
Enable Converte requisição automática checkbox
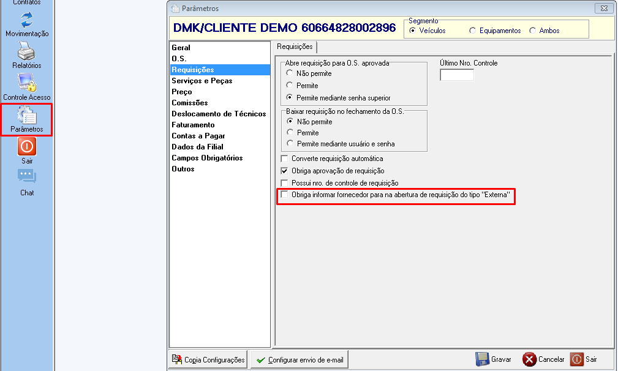pyautogui.click(x=284, y=159)
